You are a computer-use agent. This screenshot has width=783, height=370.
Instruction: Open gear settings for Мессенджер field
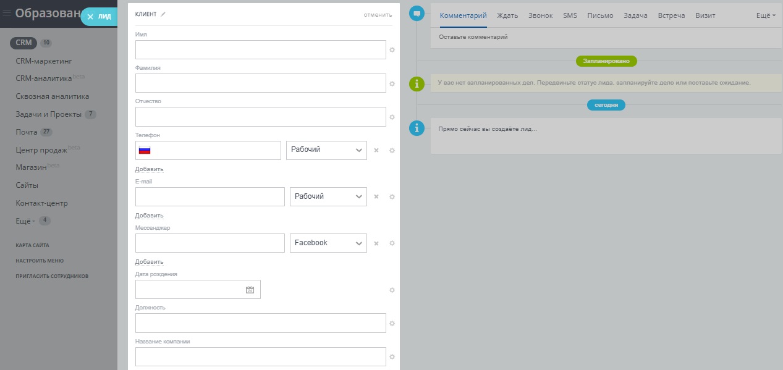(392, 243)
